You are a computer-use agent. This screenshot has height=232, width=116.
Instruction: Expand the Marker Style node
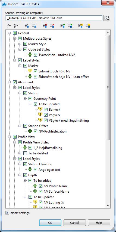(x=20, y=44)
